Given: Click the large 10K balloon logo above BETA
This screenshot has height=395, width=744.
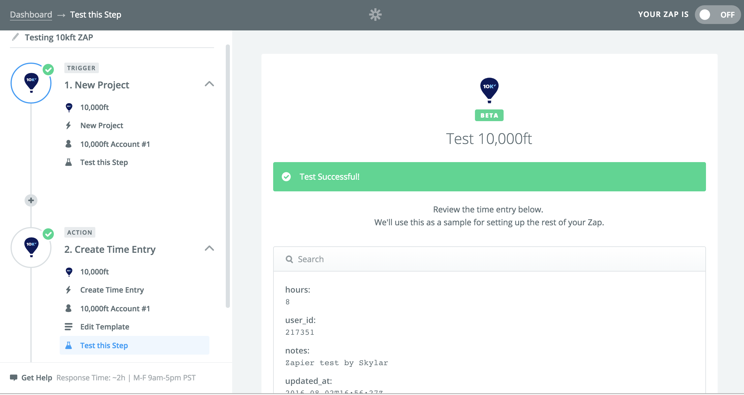Looking at the screenshot, I should (x=489, y=90).
